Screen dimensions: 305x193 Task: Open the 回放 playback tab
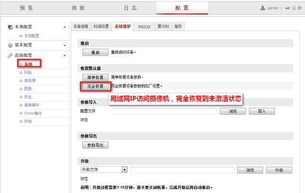click(78, 8)
